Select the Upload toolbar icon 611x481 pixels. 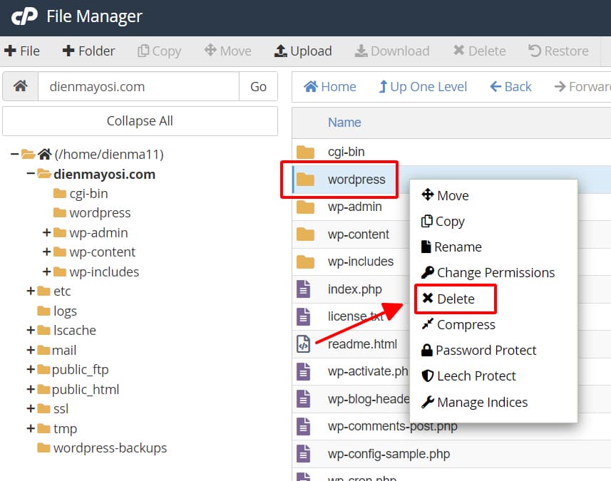(302, 51)
